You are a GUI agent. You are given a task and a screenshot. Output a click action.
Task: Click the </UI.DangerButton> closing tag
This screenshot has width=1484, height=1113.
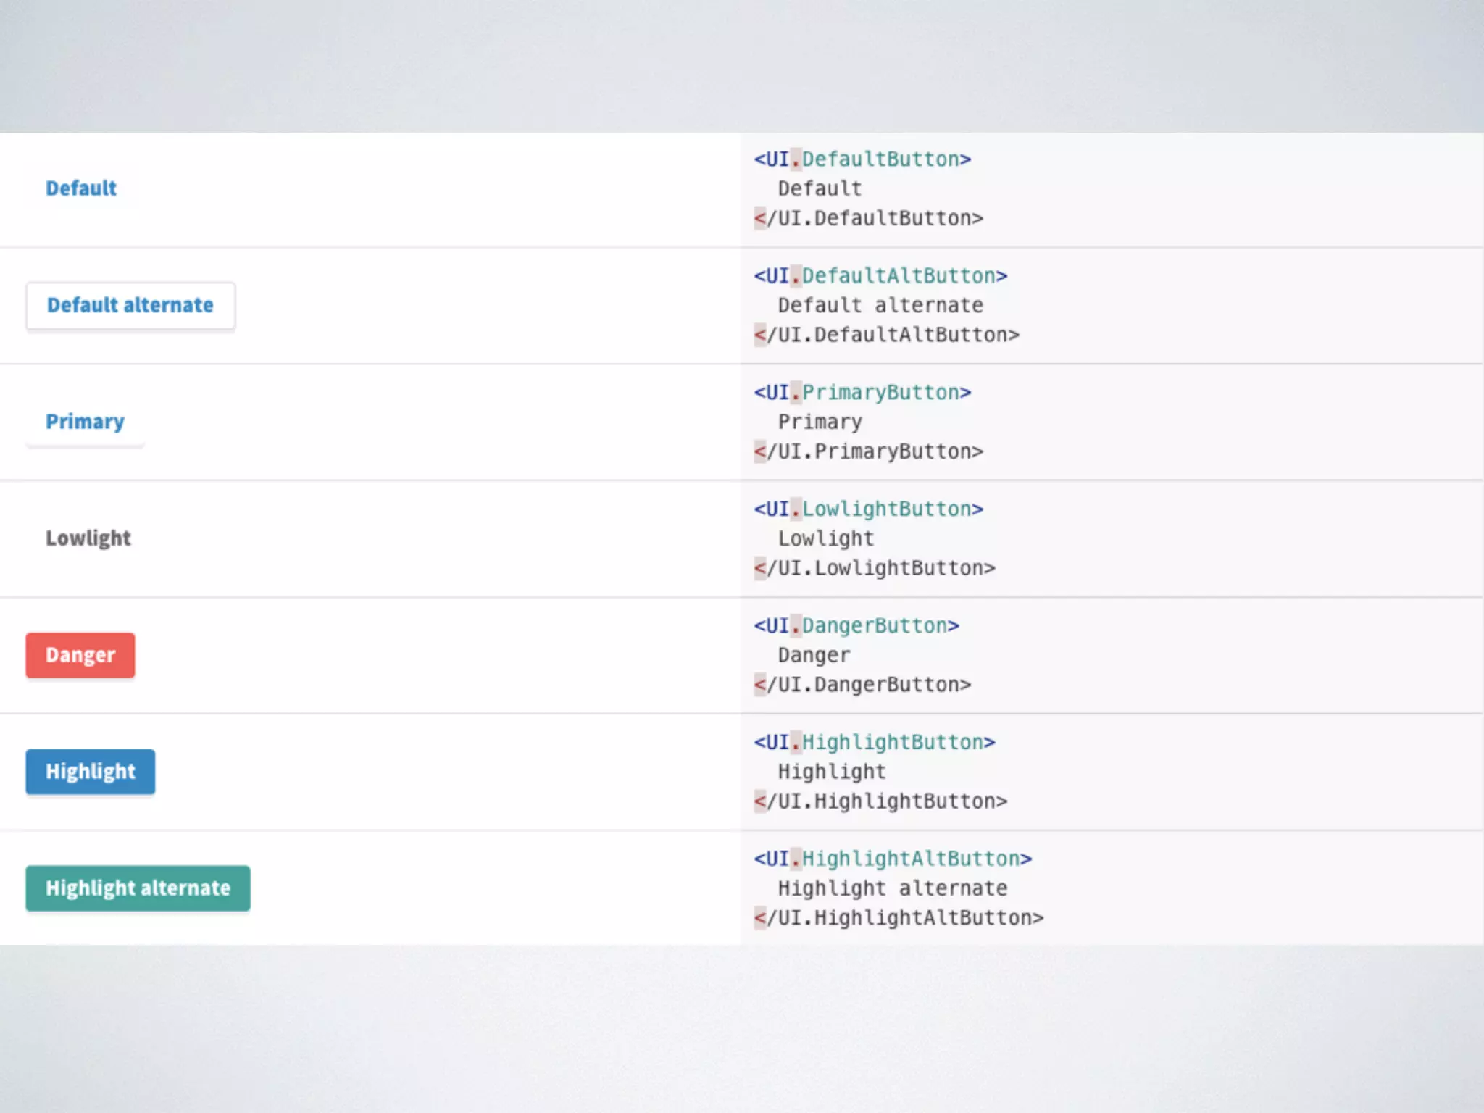tap(862, 685)
